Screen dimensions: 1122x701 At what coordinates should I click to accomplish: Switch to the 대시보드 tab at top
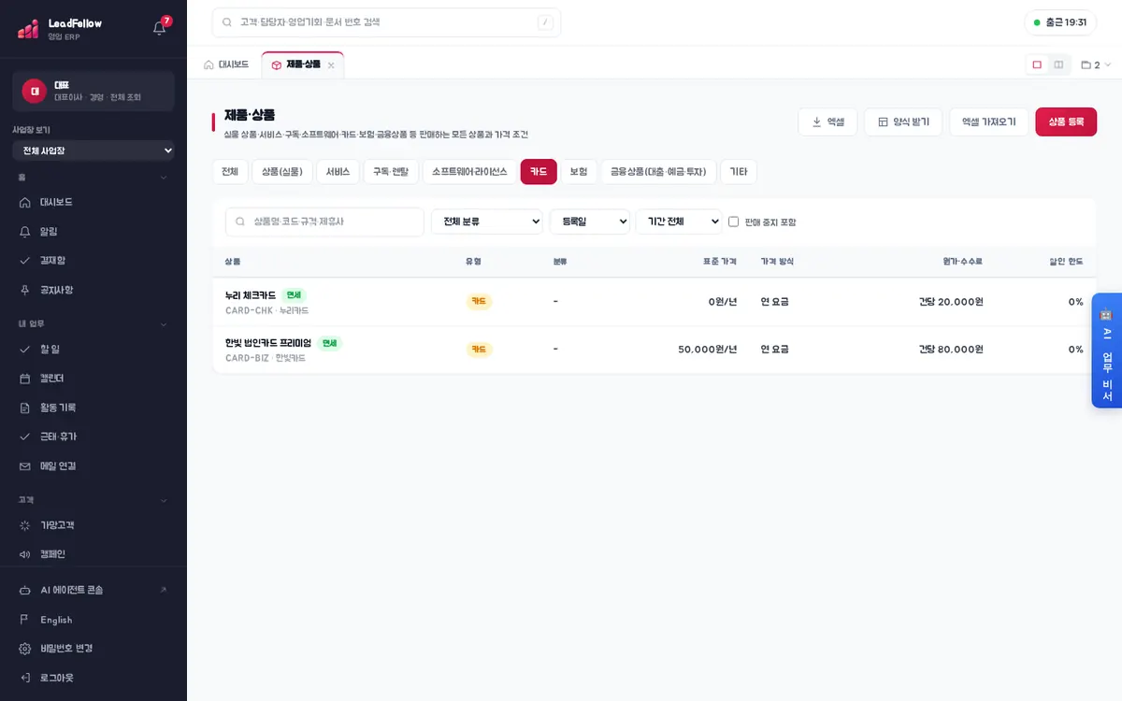click(x=226, y=64)
